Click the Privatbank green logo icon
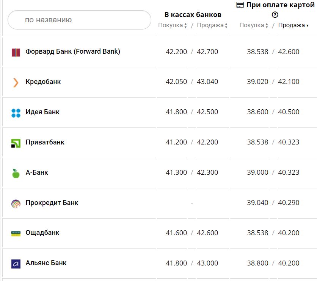 tap(16, 143)
